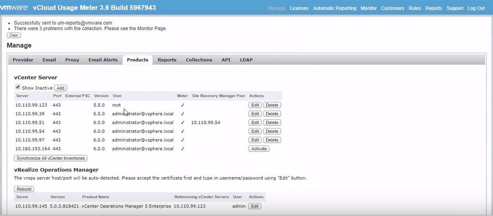Open the Support page

coord(455,8)
